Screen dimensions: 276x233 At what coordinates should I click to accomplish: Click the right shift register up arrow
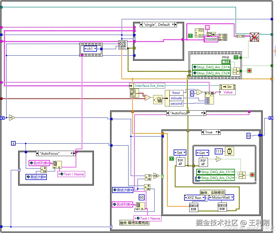[271, 118]
